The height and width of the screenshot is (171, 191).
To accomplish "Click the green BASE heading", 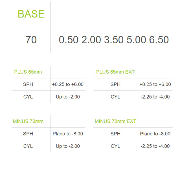I will click(x=31, y=14).
